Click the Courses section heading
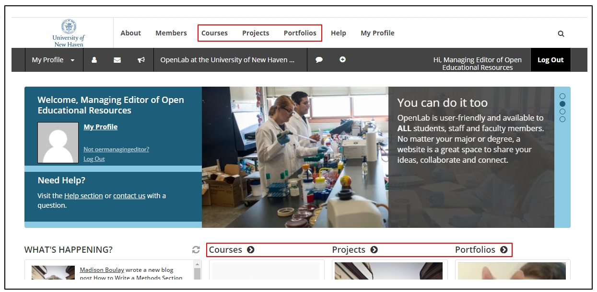 click(x=225, y=250)
